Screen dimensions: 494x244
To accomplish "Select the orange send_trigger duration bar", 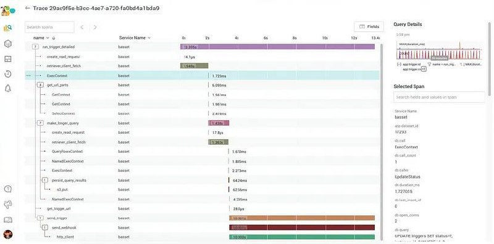I will click(302, 218).
